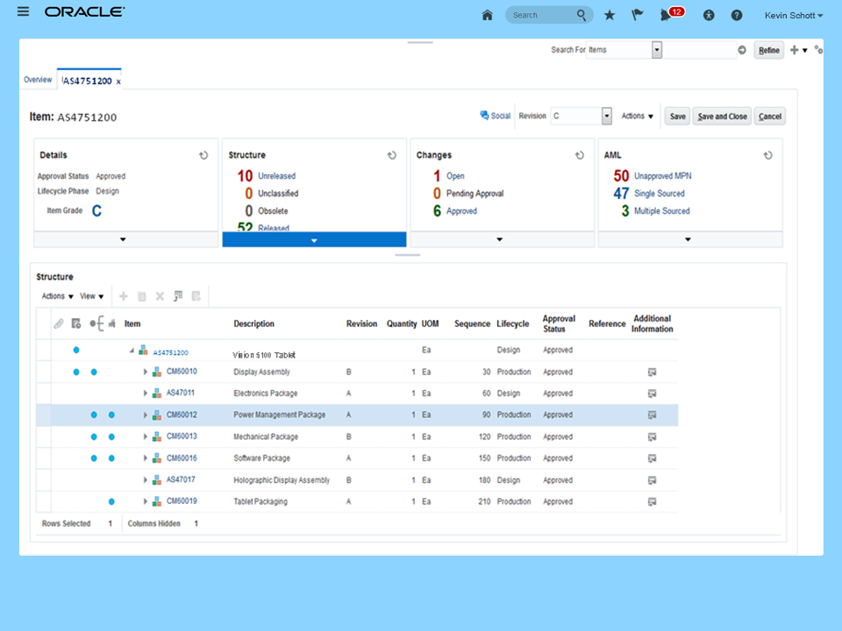The height and width of the screenshot is (631, 842).
Task: Click the Cancel button
Action: (x=769, y=117)
